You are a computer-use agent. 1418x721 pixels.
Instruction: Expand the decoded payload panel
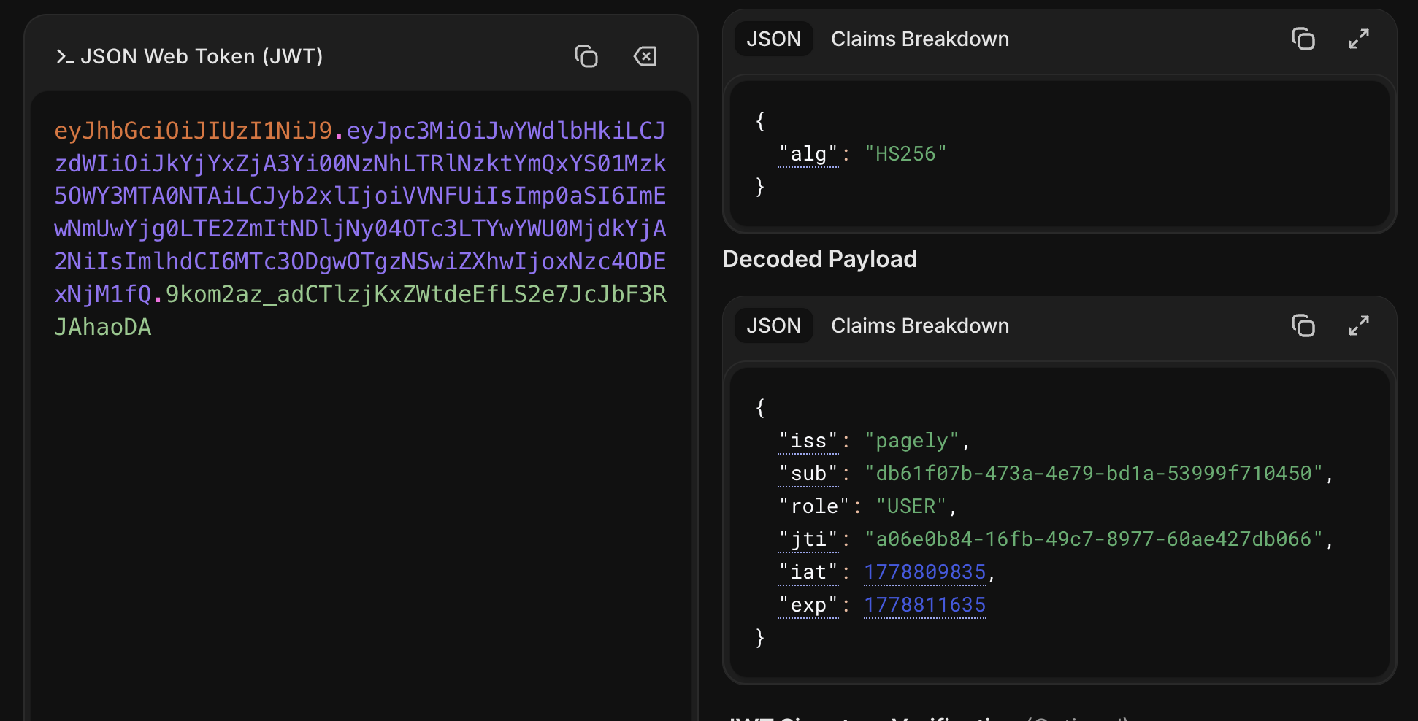tap(1359, 325)
